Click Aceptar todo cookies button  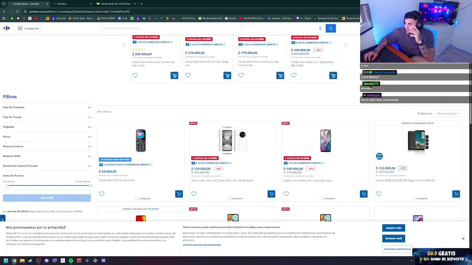[x=394, y=228]
